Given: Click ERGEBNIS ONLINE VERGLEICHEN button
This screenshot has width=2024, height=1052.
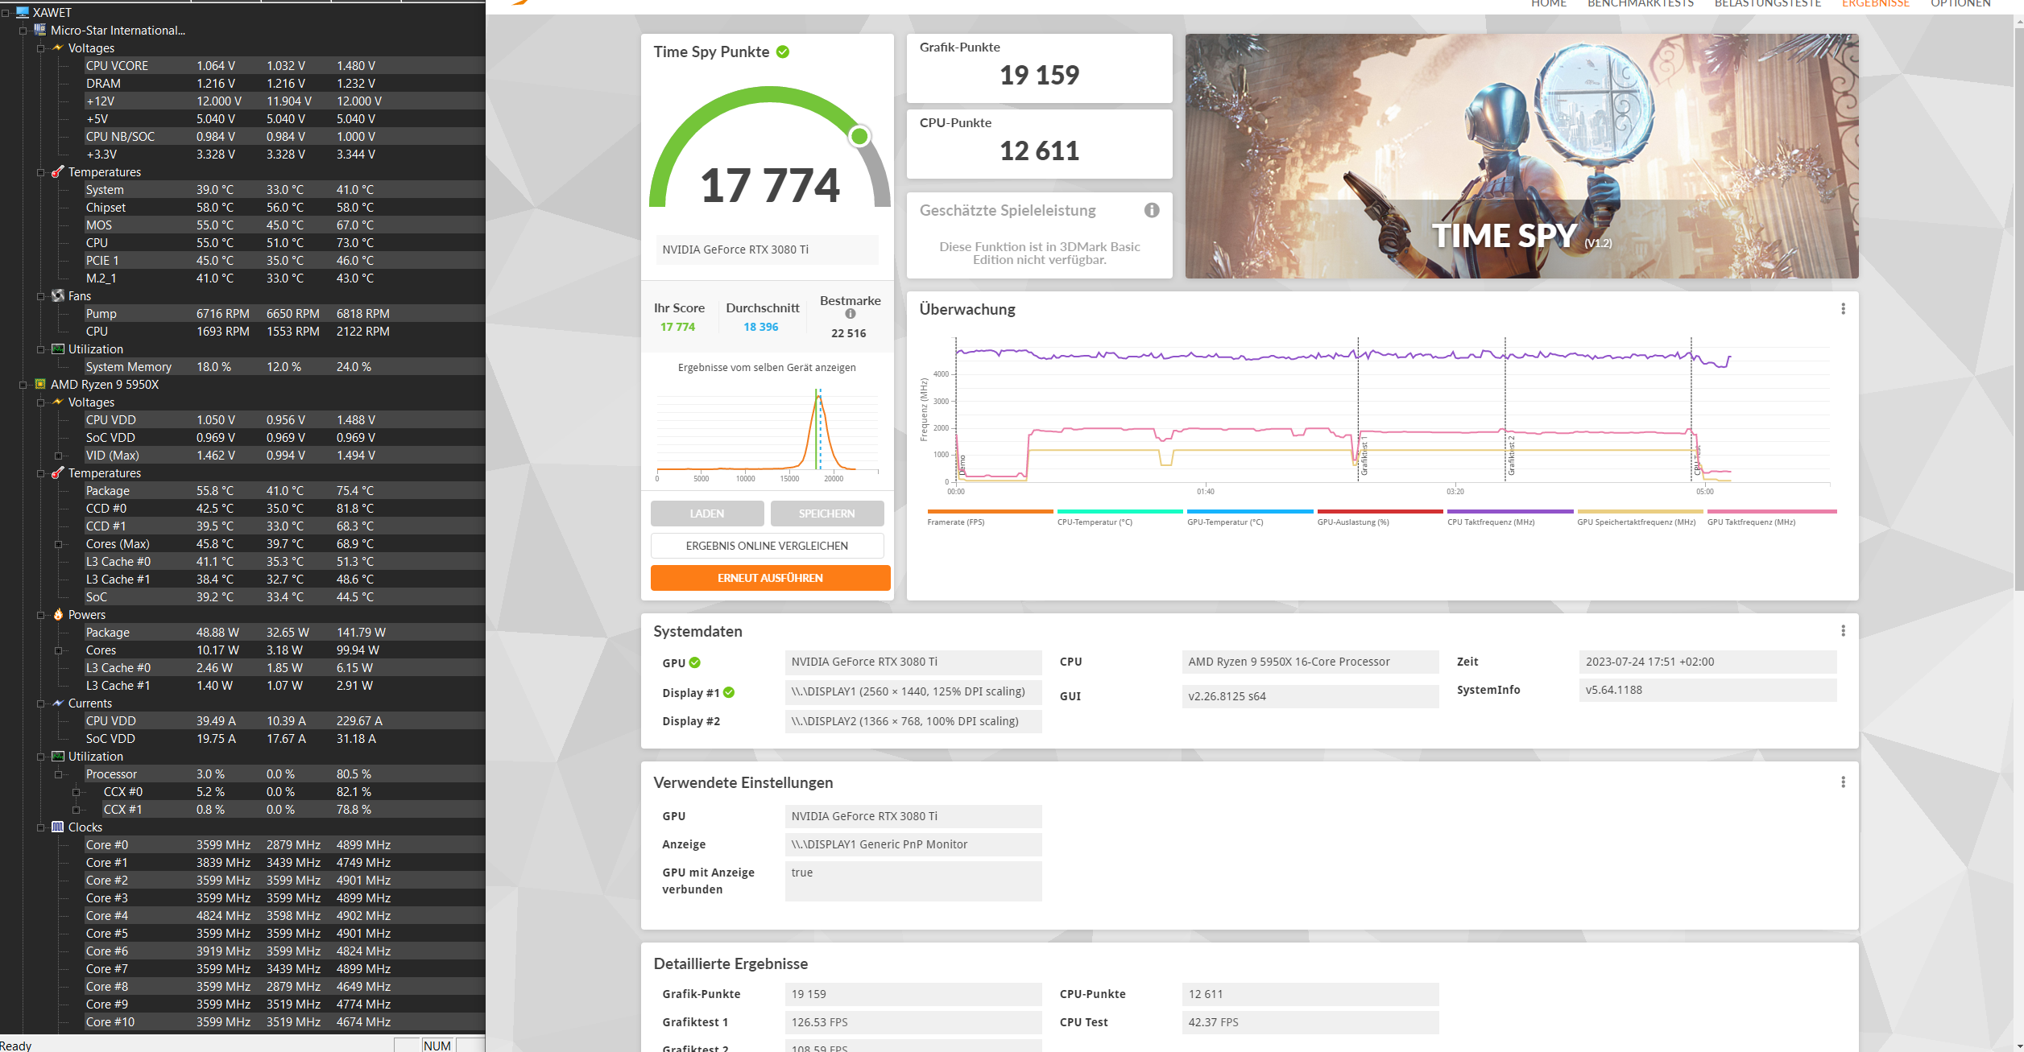Looking at the screenshot, I should 767,546.
